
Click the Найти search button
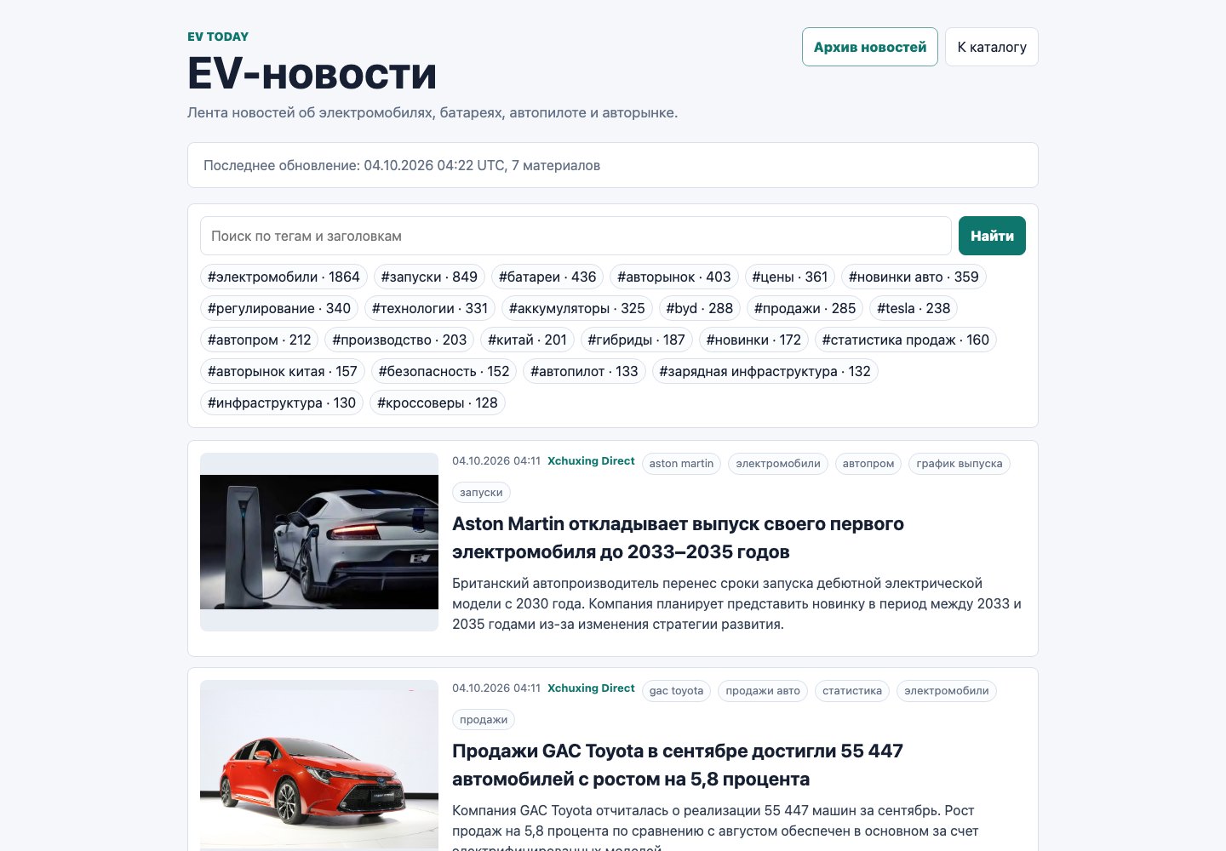[992, 236]
